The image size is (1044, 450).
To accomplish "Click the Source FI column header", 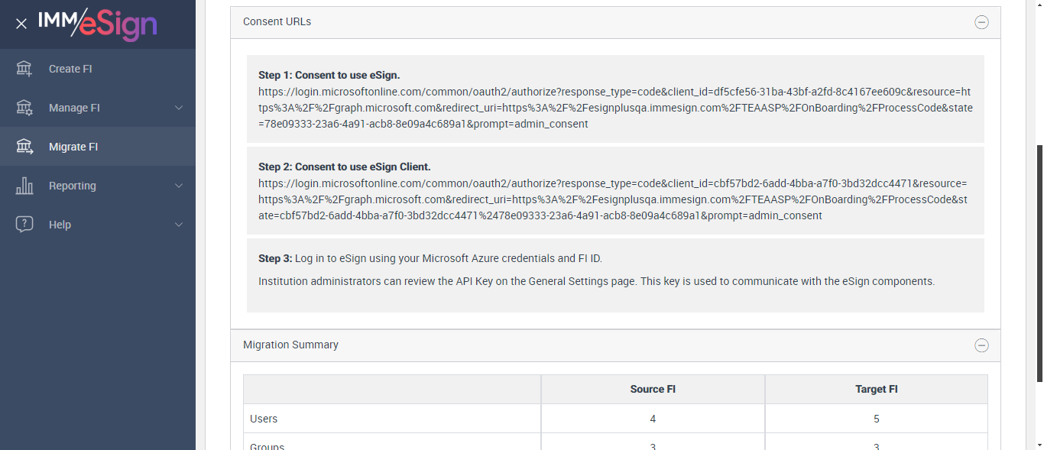I will click(x=653, y=389).
